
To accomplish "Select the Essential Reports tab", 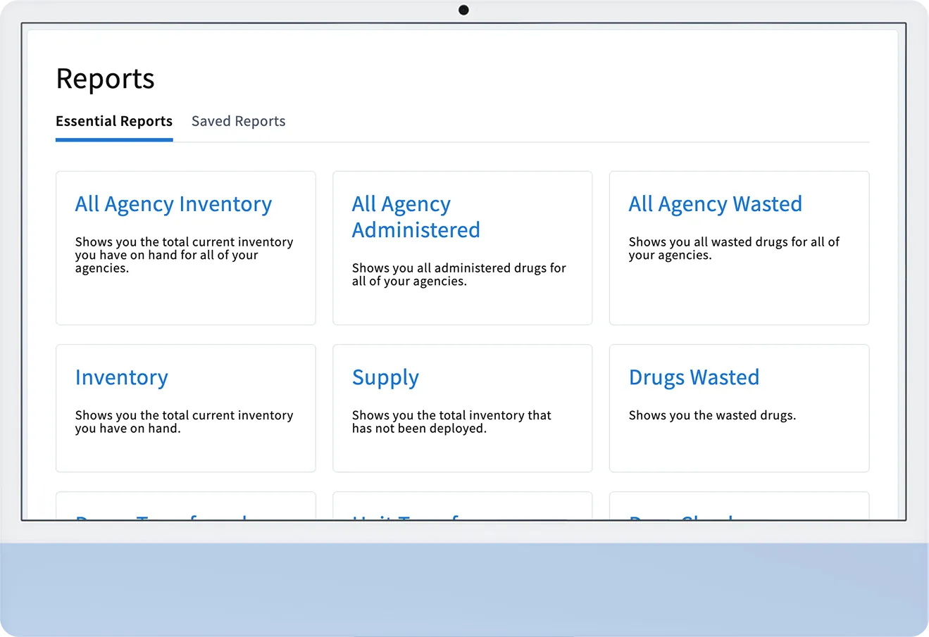I will [x=114, y=121].
